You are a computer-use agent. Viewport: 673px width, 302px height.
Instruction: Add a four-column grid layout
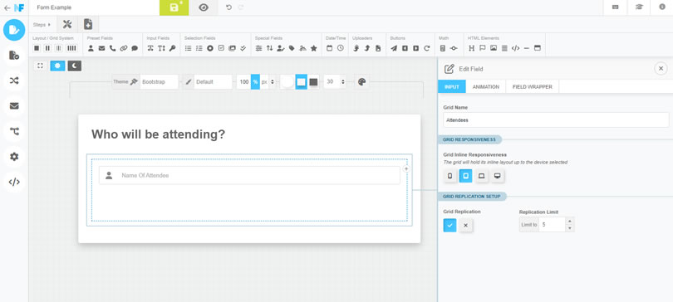coord(71,48)
